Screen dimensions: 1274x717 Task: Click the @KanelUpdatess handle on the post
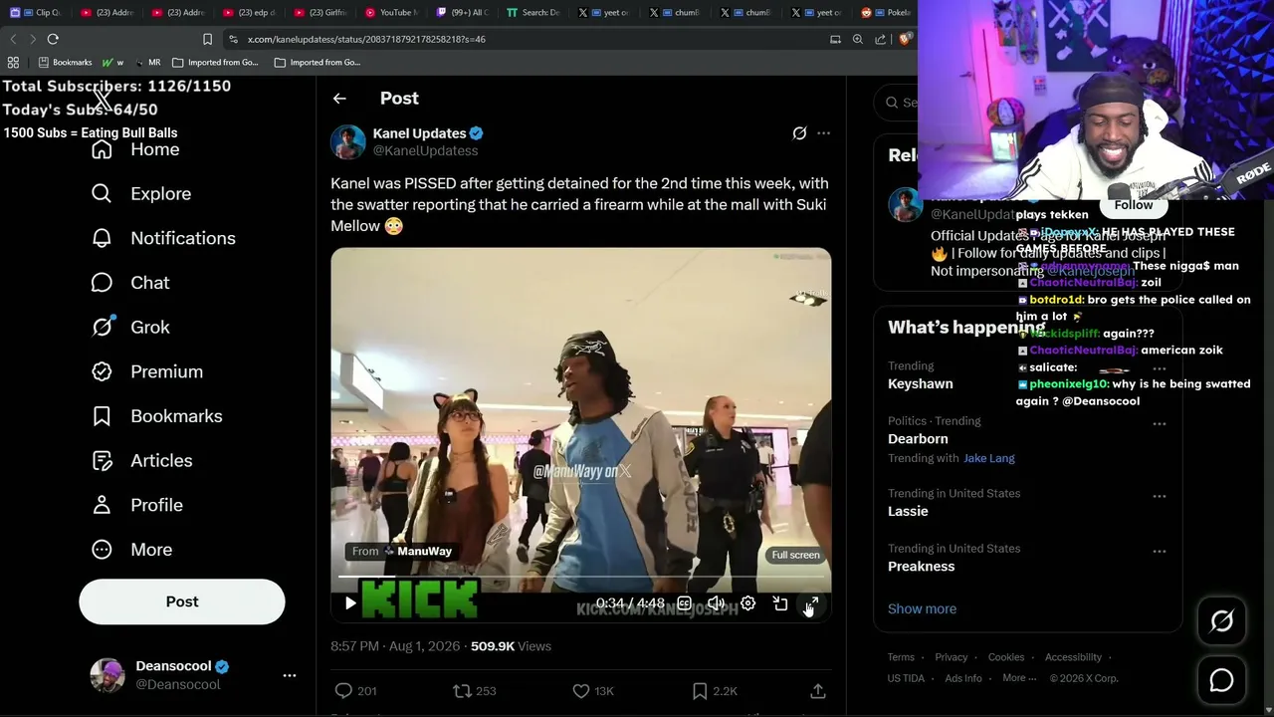[x=425, y=150]
